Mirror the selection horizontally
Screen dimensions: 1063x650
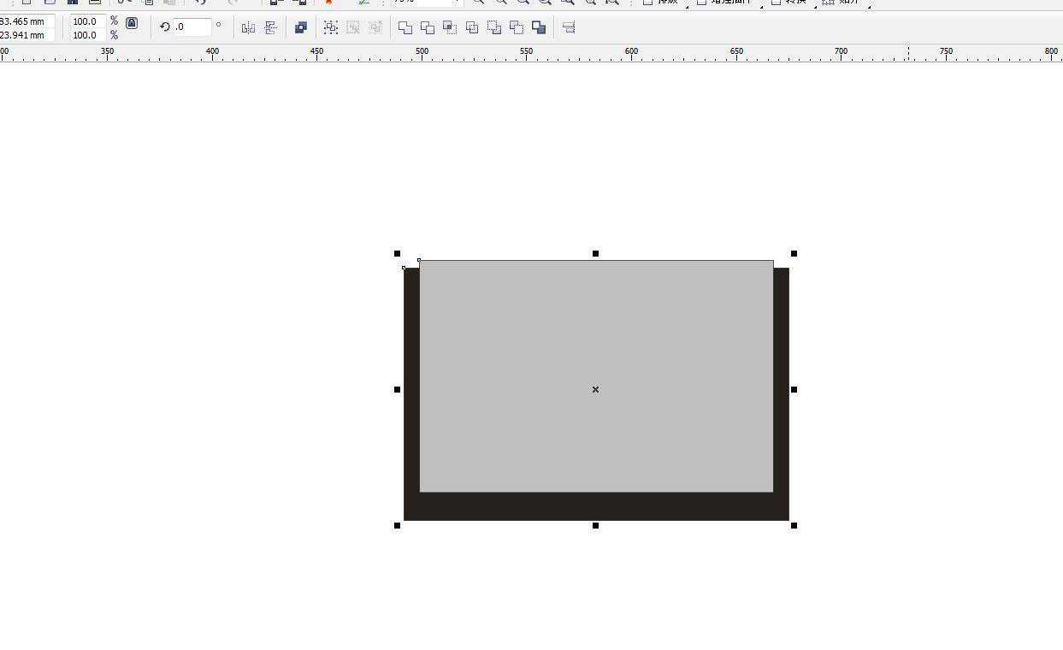[248, 28]
